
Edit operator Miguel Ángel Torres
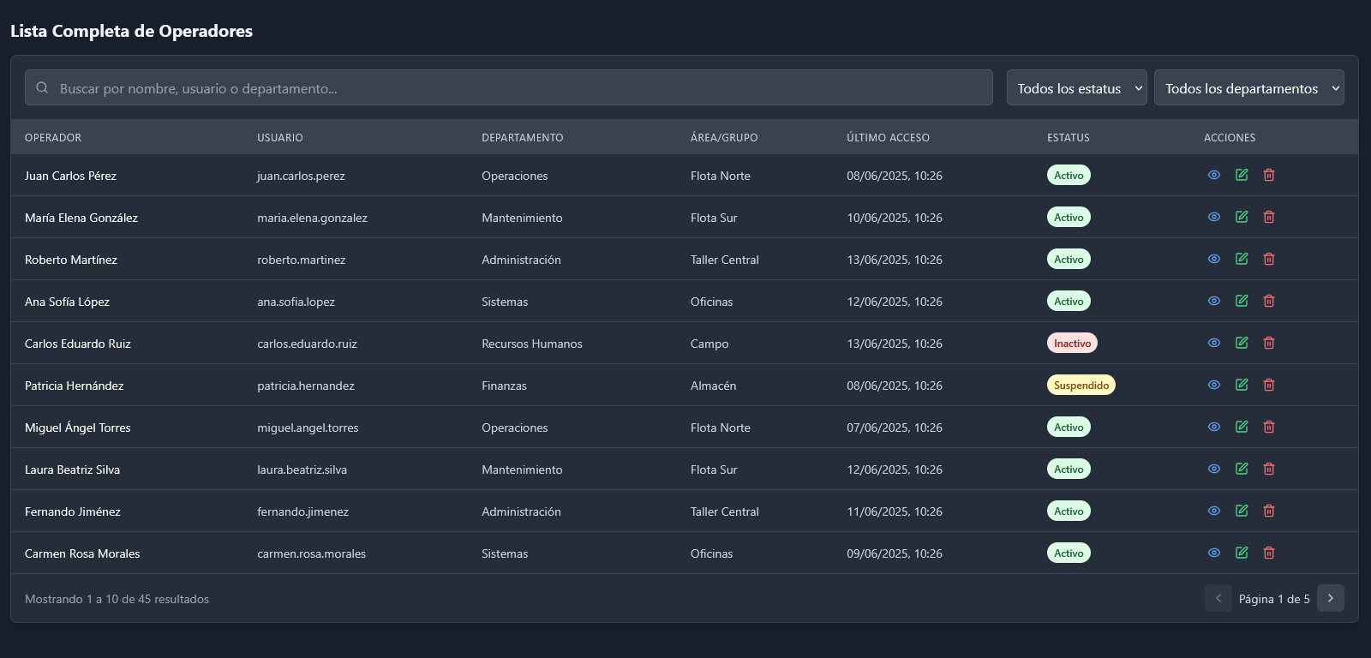point(1242,427)
